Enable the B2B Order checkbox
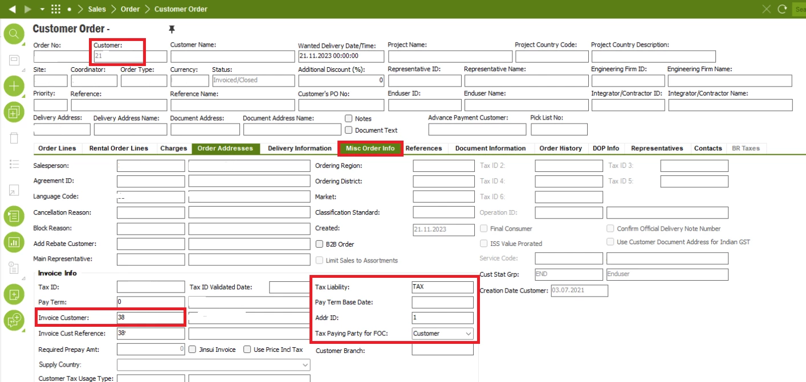The width and height of the screenshot is (806, 382). (x=320, y=244)
